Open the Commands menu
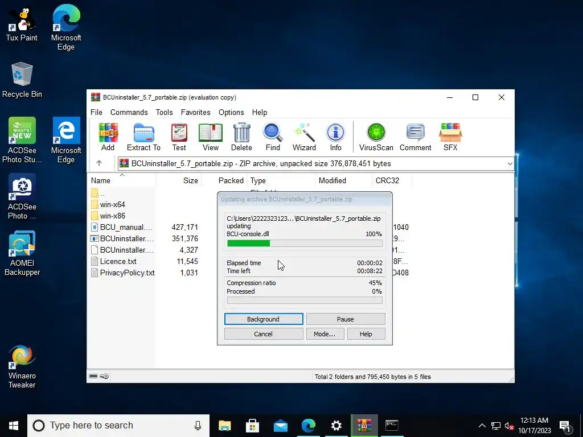This screenshot has width=583, height=437. click(129, 112)
